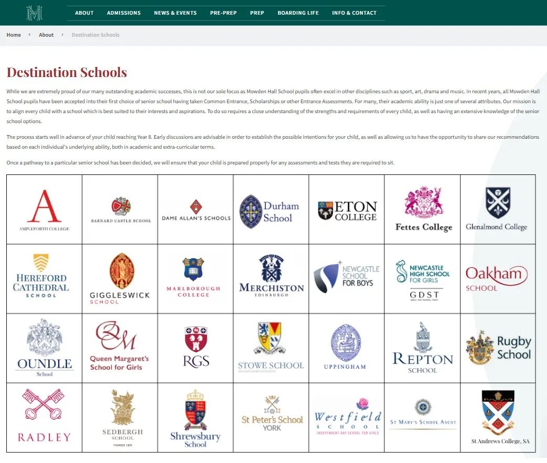
Task: Open the Pre-Prep navigation item
Action: tap(223, 13)
